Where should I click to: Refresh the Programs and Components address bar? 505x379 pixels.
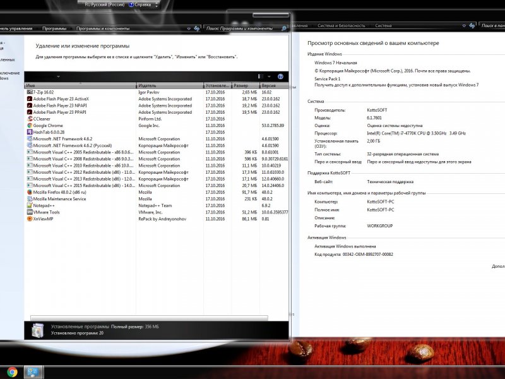coord(196,28)
